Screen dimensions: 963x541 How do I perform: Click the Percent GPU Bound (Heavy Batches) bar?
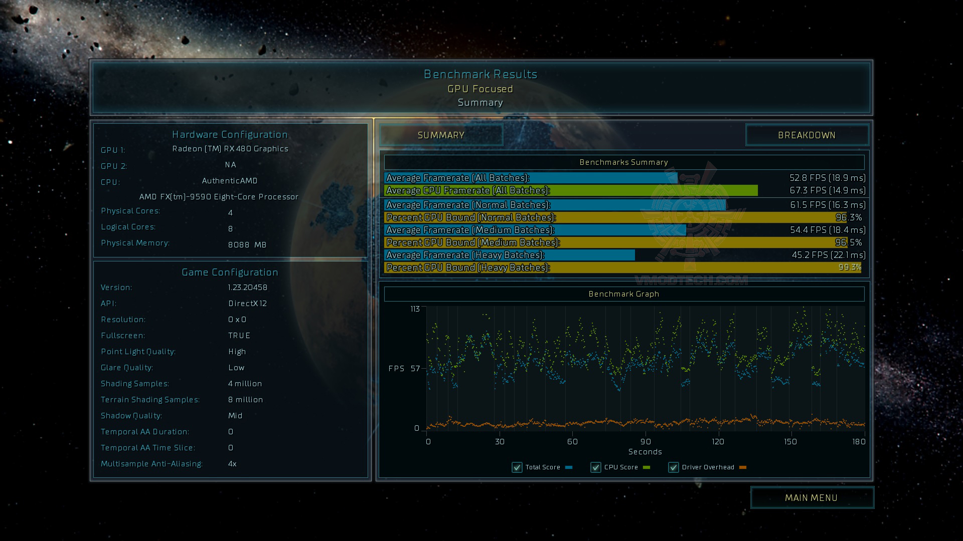[x=622, y=267]
